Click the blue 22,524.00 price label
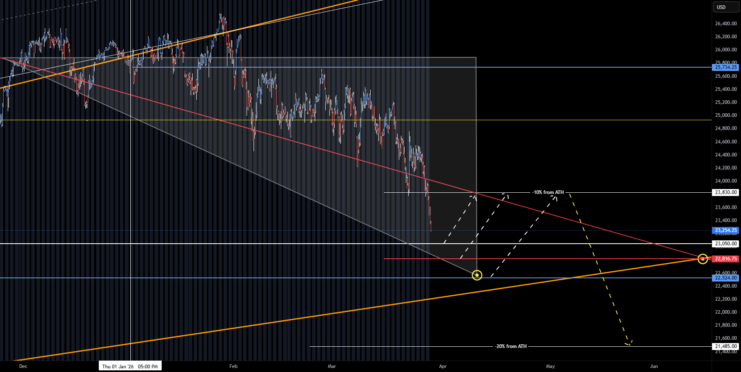The width and height of the screenshot is (741, 372). pyautogui.click(x=725, y=278)
